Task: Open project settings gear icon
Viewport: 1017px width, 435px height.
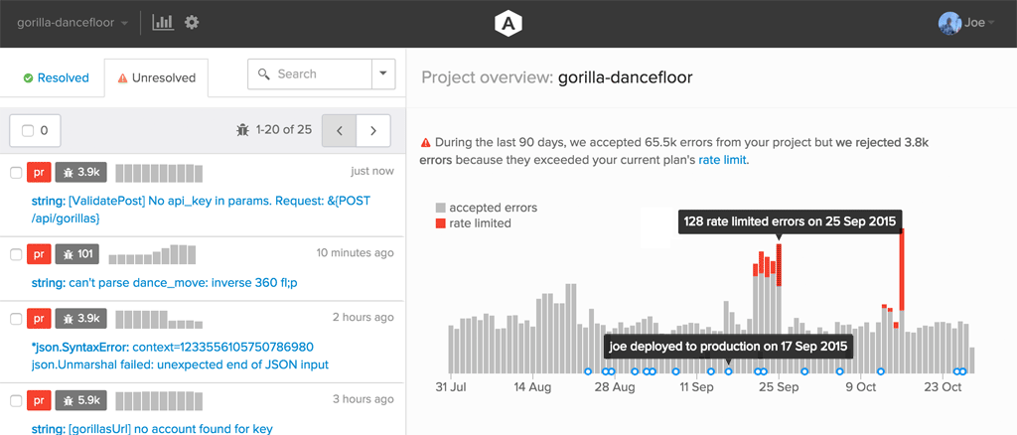Action: (192, 22)
